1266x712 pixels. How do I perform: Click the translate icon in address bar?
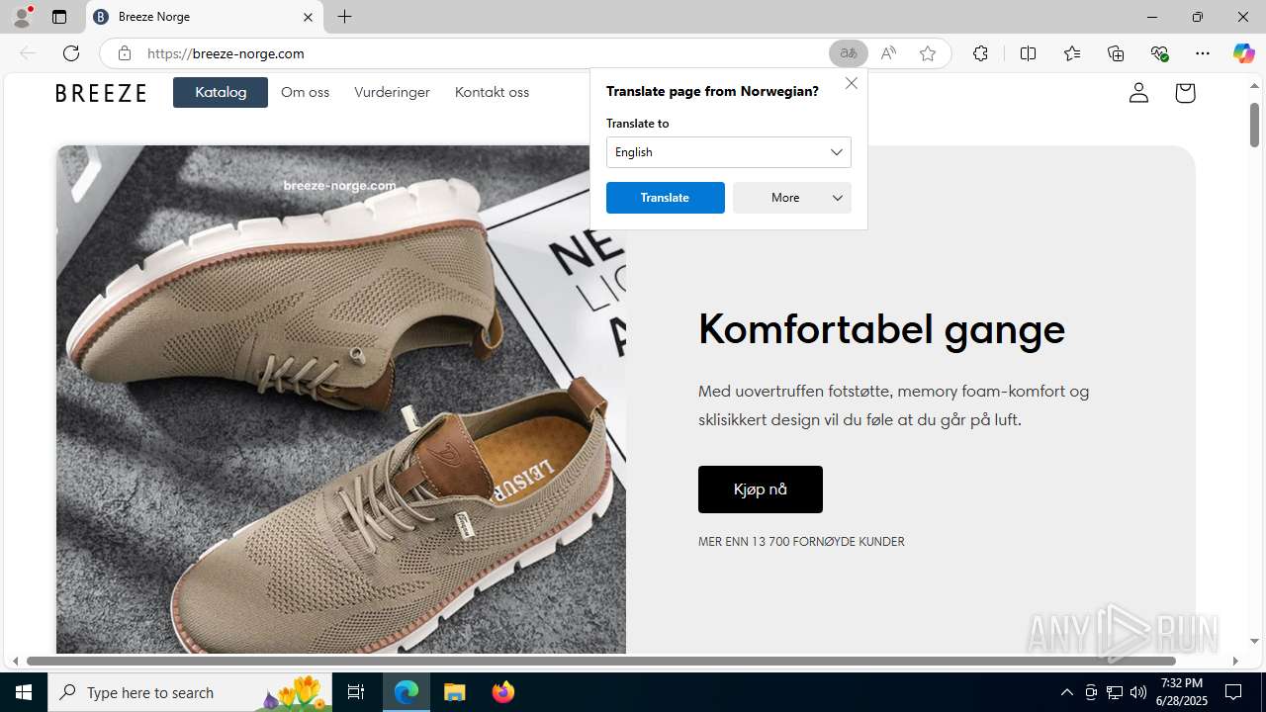coord(848,53)
